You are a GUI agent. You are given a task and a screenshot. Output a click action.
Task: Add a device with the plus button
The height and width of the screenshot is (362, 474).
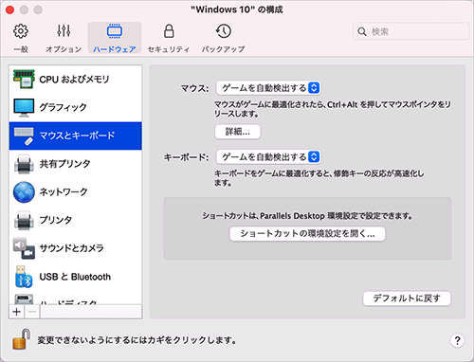tap(17, 312)
